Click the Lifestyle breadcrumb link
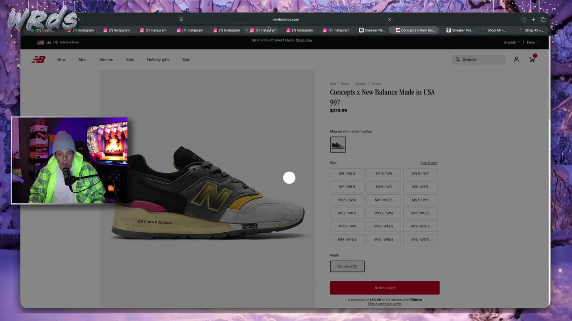Viewport: 572px width, 321px height. point(360,83)
